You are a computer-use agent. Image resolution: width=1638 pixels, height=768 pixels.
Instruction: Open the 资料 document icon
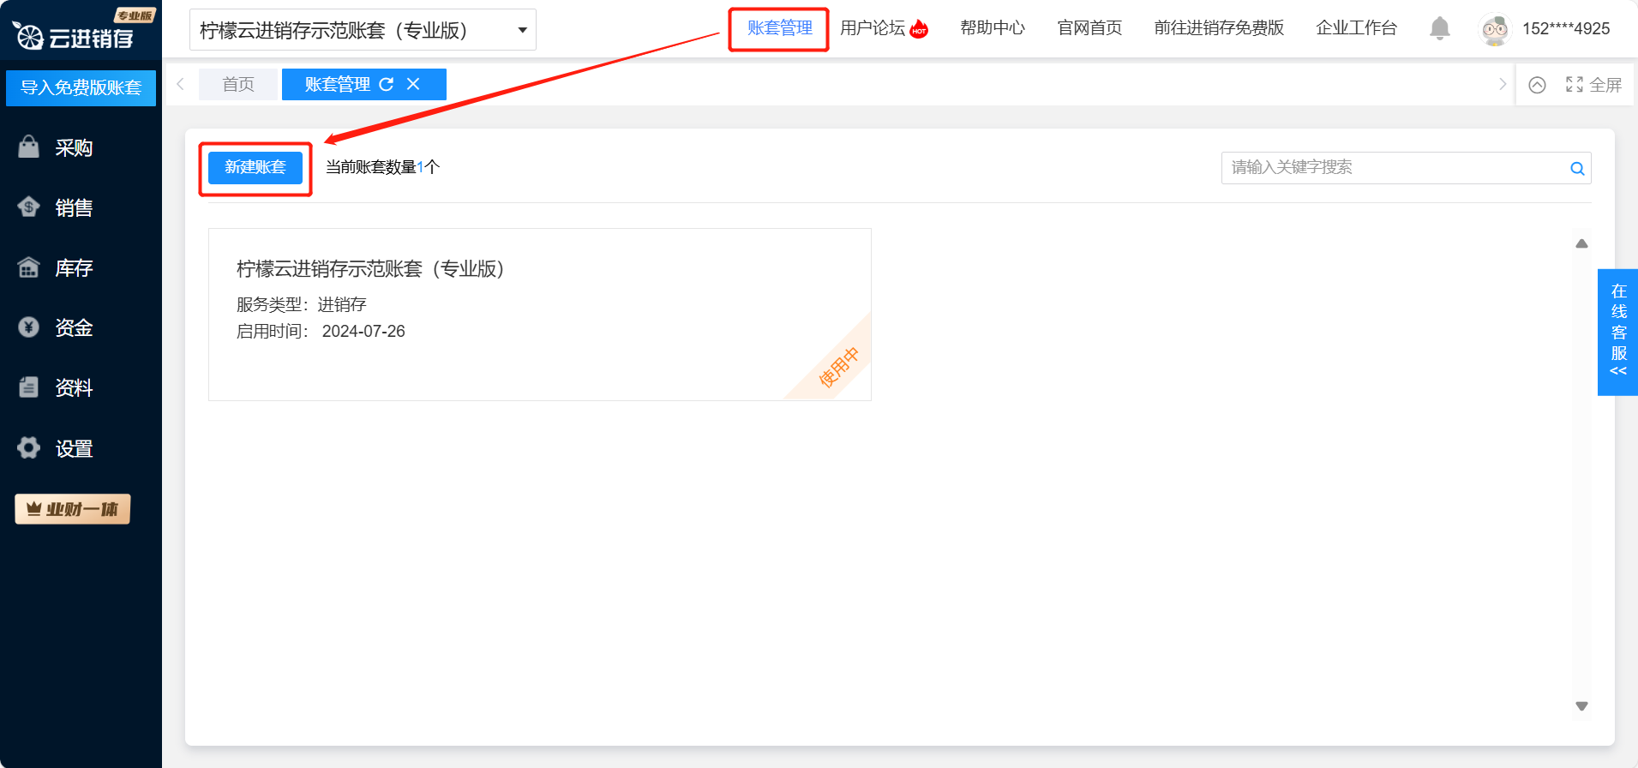pos(29,387)
